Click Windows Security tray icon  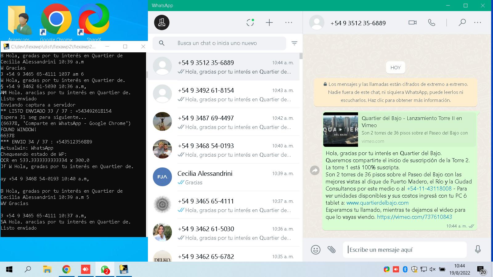tap(414, 270)
